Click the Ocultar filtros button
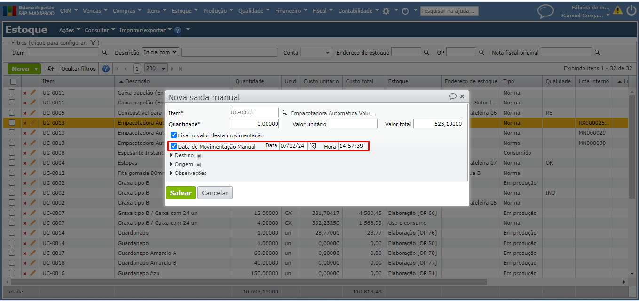 pyautogui.click(x=79, y=69)
